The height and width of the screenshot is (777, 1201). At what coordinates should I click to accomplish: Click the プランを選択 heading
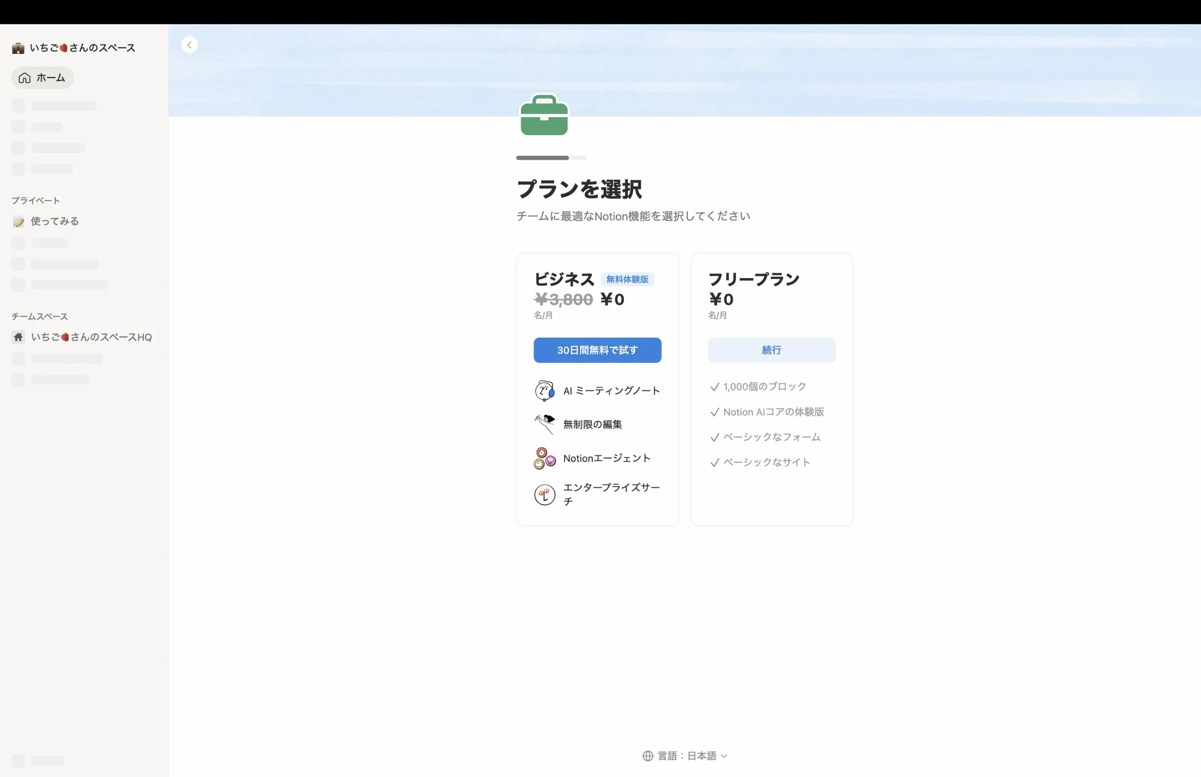point(579,189)
